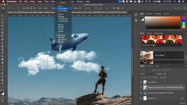Select the Eyedropper tool

(2, 36)
